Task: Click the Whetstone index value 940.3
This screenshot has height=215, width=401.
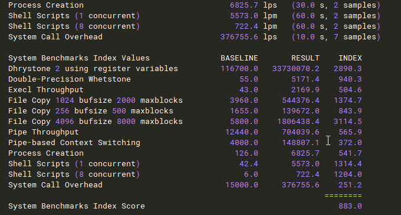Action: click(x=350, y=79)
